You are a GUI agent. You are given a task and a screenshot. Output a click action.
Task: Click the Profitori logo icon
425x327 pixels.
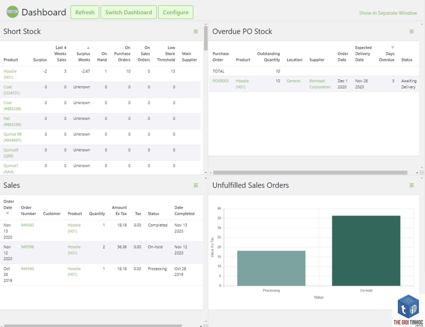coord(12,12)
